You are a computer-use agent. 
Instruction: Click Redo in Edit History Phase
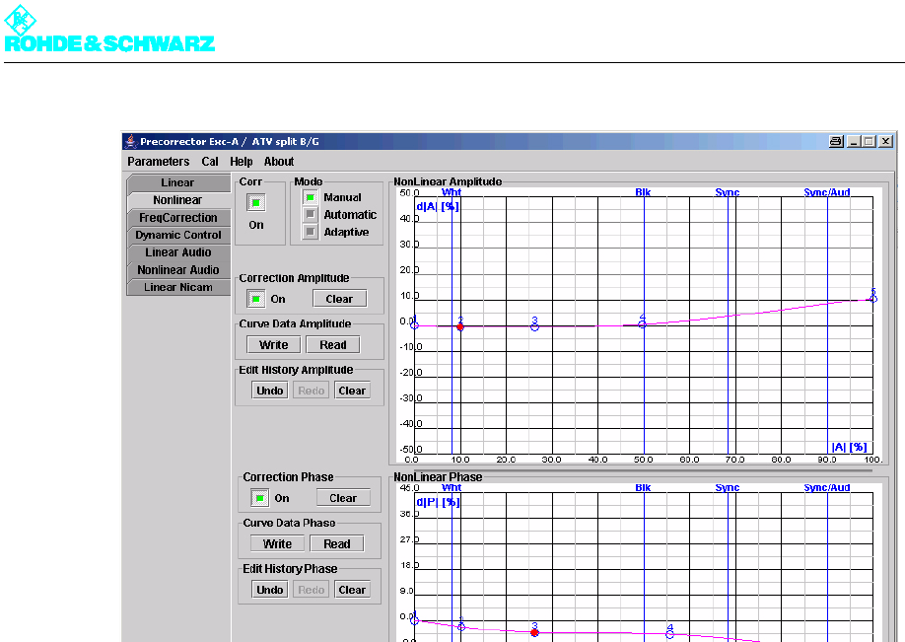pyautogui.click(x=312, y=590)
